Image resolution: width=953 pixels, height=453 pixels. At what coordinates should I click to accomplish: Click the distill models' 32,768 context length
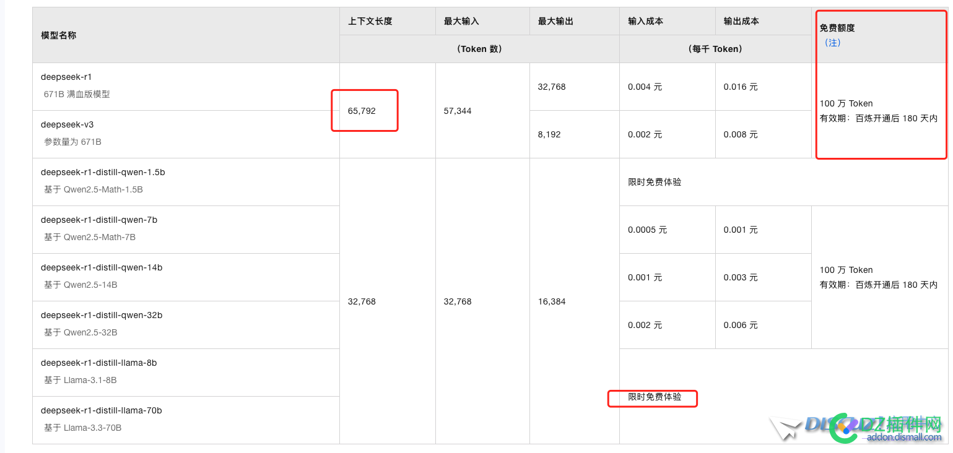pyautogui.click(x=362, y=301)
